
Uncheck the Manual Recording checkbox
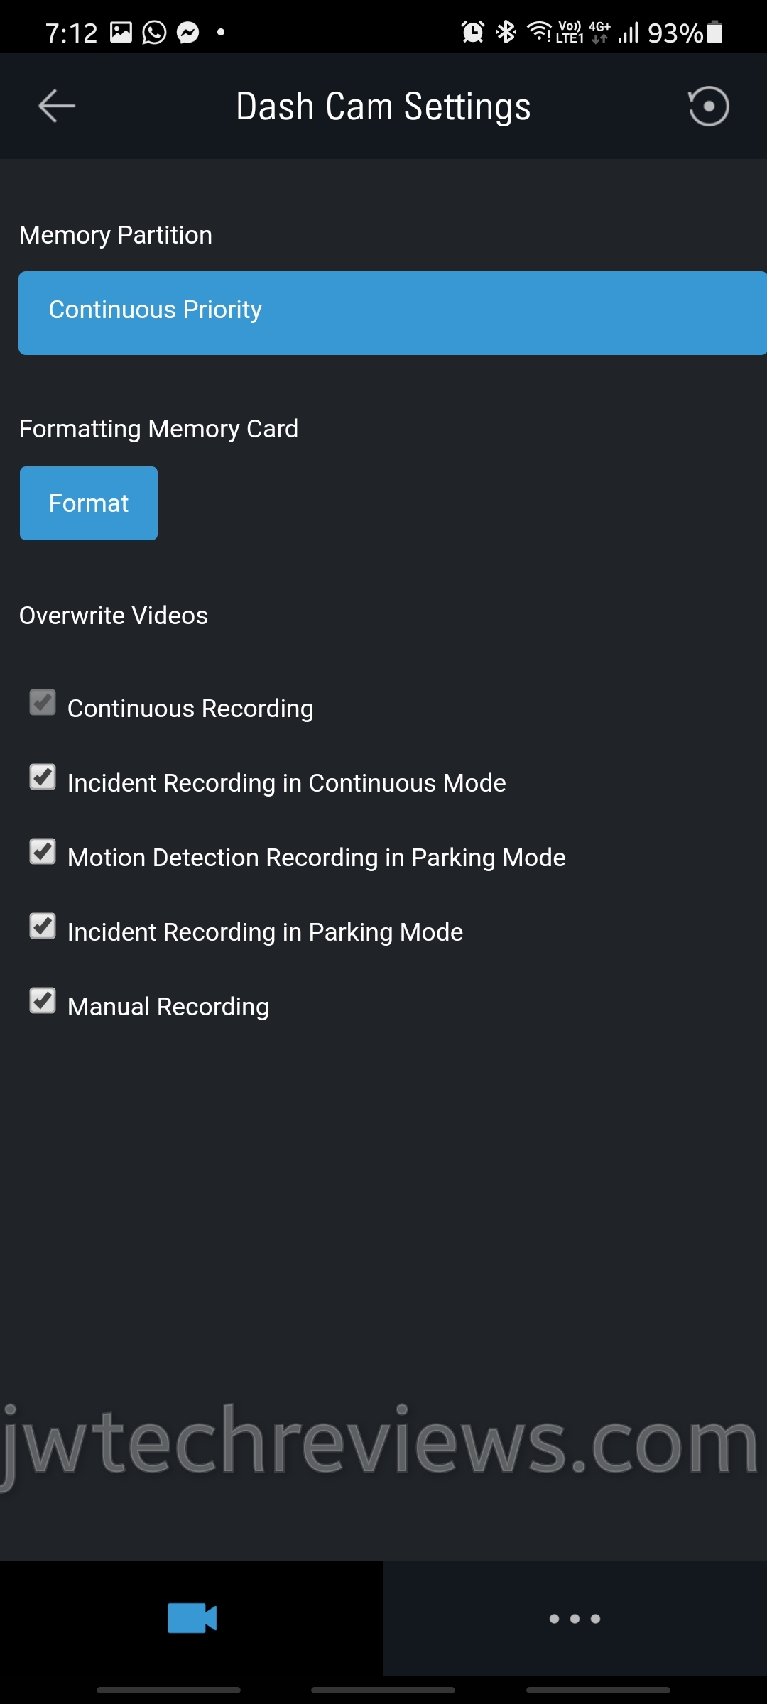pos(43,1001)
